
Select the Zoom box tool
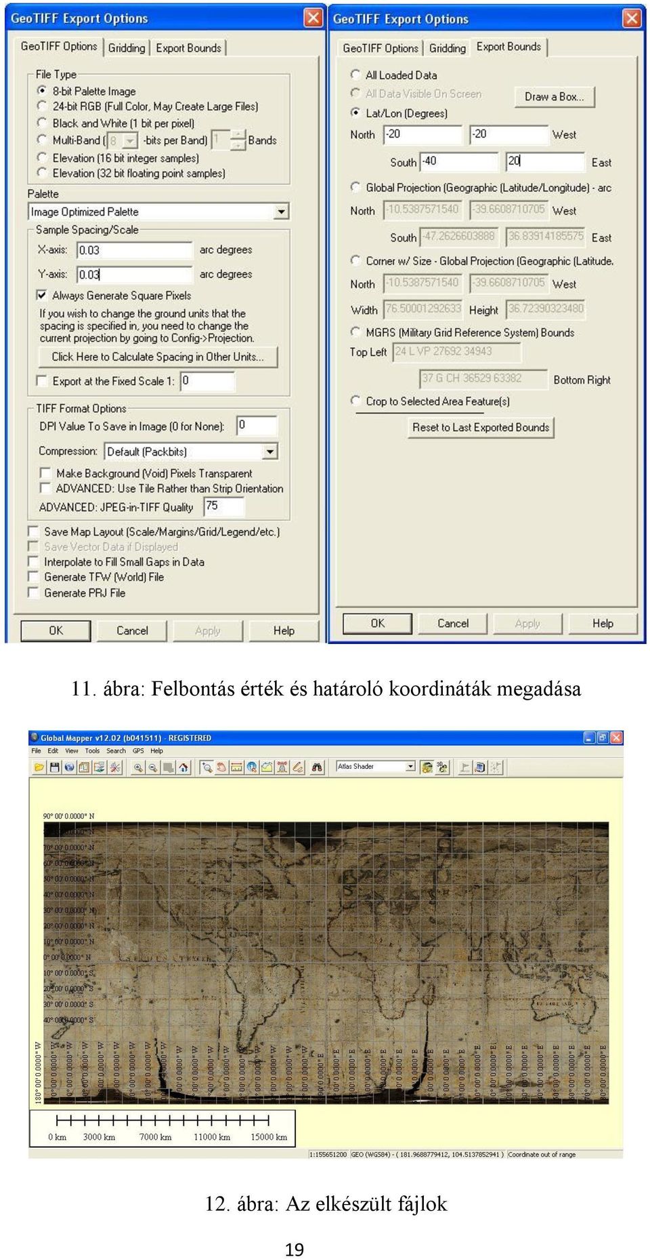point(207,767)
